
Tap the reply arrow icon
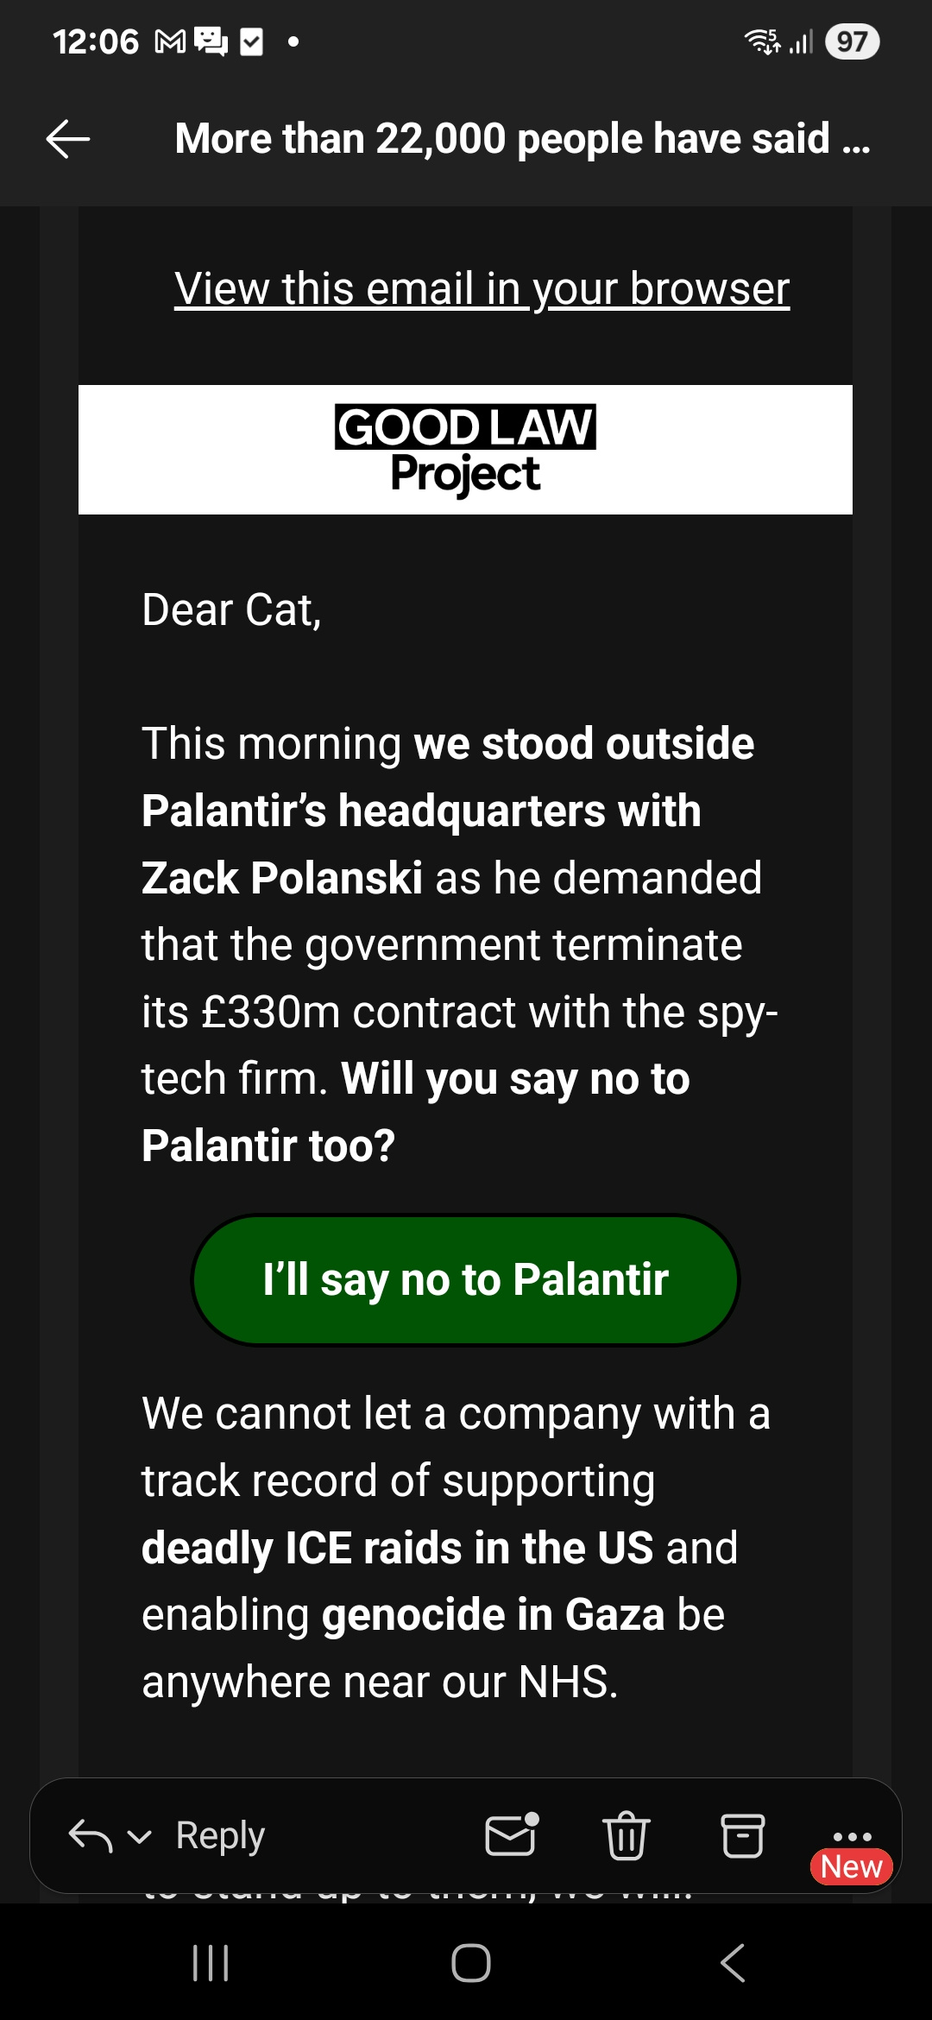click(91, 1835)
